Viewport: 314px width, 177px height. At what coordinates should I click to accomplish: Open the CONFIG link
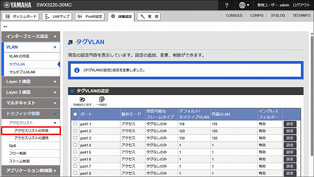pos(257,15)
